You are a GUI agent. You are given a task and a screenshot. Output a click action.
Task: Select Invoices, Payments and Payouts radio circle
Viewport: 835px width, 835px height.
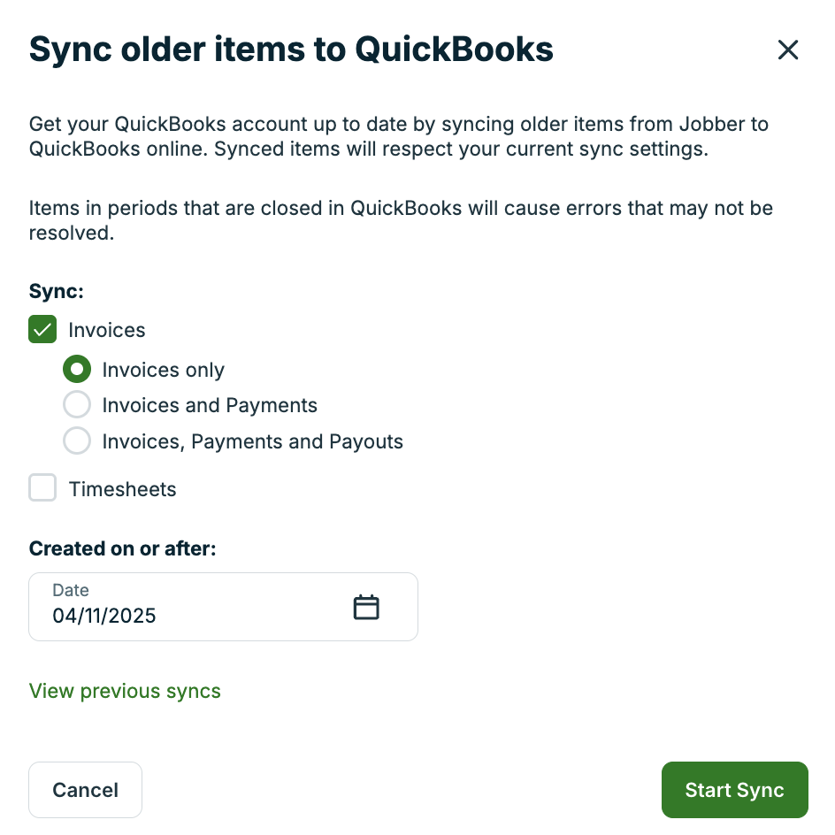tap(77, 440)
